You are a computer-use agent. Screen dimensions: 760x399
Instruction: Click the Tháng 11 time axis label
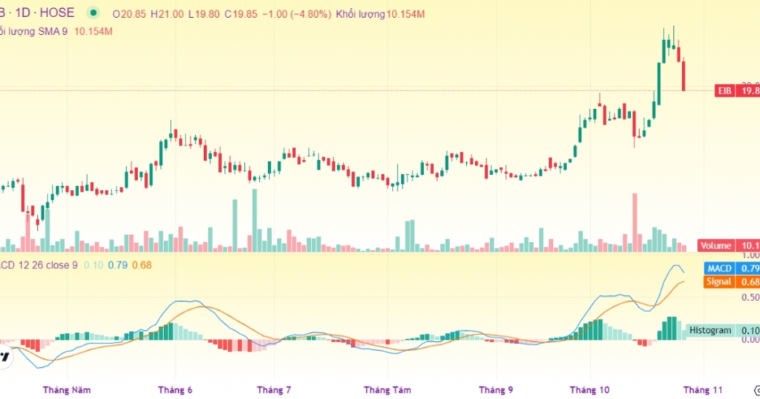coord(702,389)
